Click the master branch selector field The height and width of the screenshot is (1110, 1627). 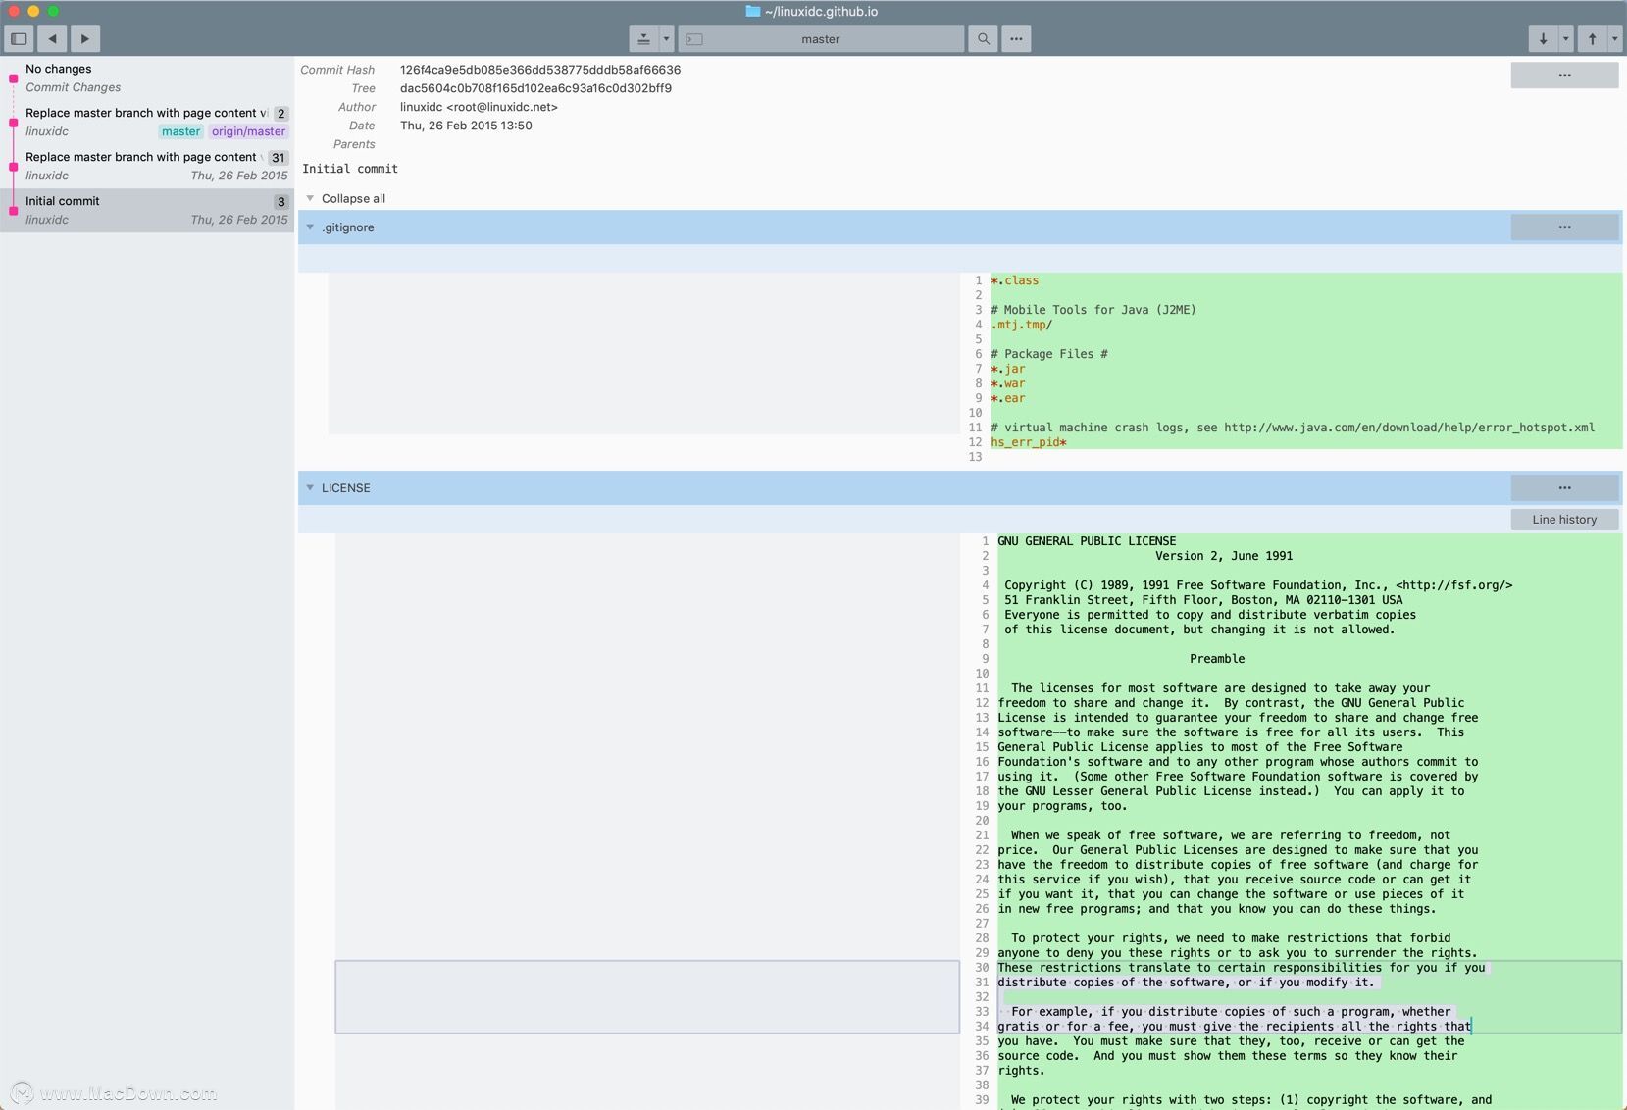click(x=821, y=39)
